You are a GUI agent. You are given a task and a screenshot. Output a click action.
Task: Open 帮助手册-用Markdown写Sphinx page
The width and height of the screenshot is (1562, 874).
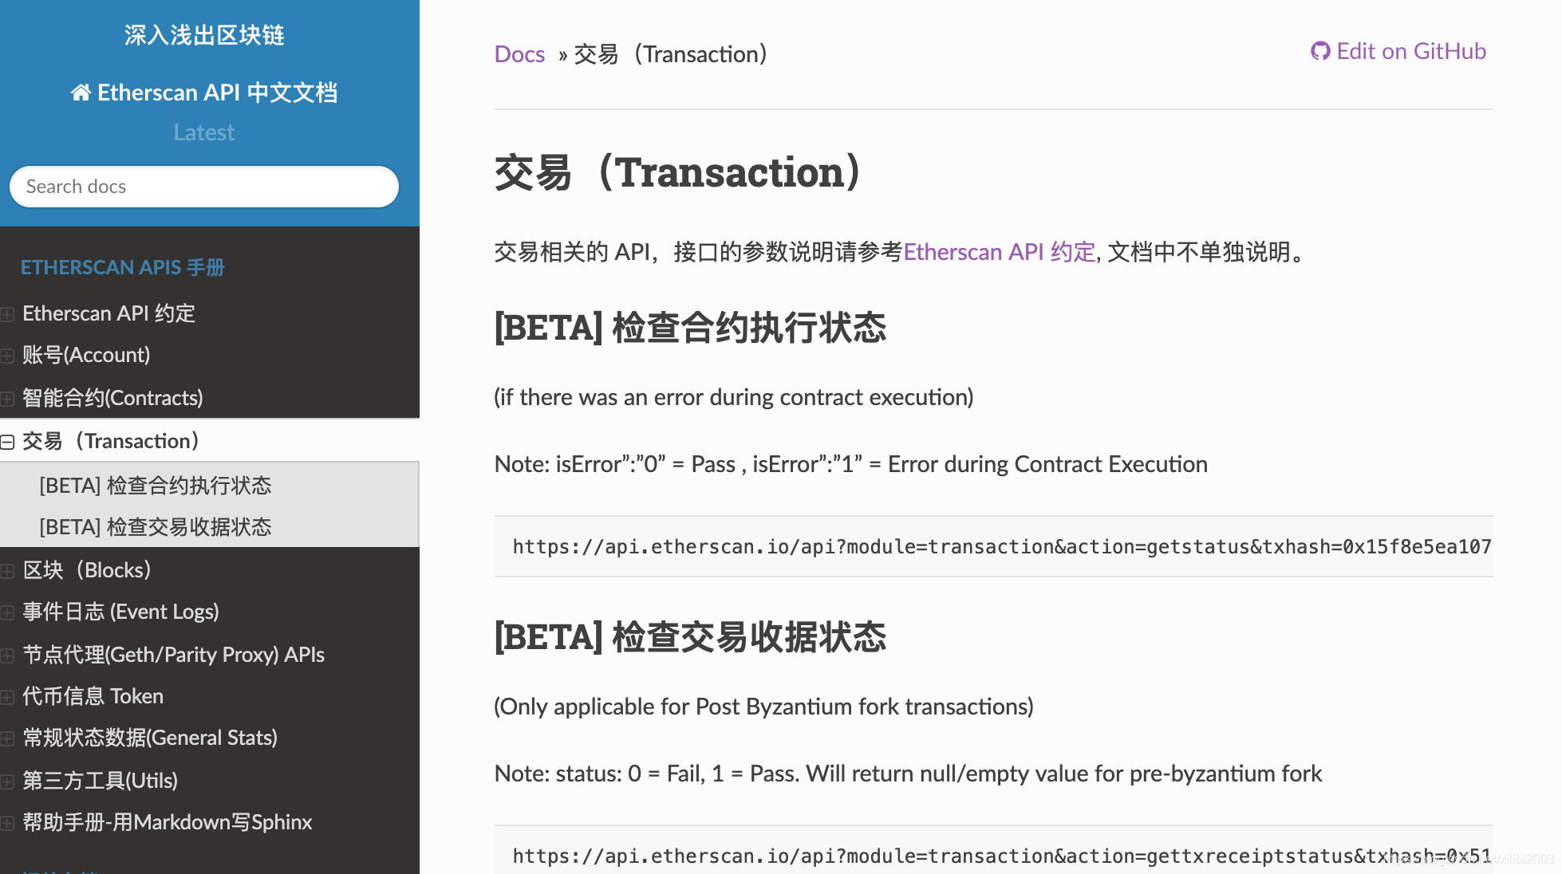[168, 822]
